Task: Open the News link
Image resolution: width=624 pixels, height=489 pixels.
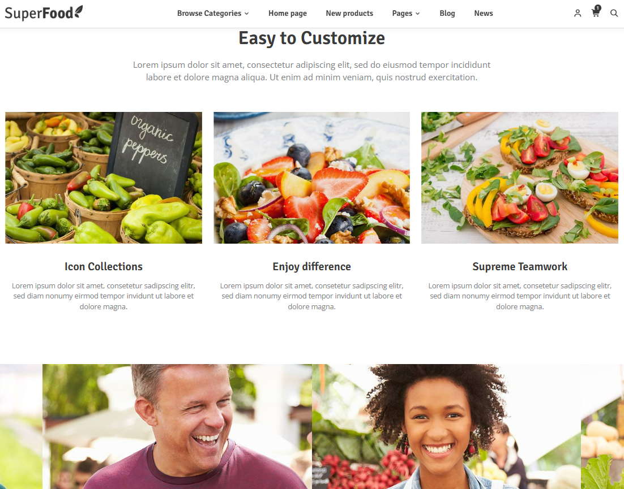Action: [x=484, y=14]
